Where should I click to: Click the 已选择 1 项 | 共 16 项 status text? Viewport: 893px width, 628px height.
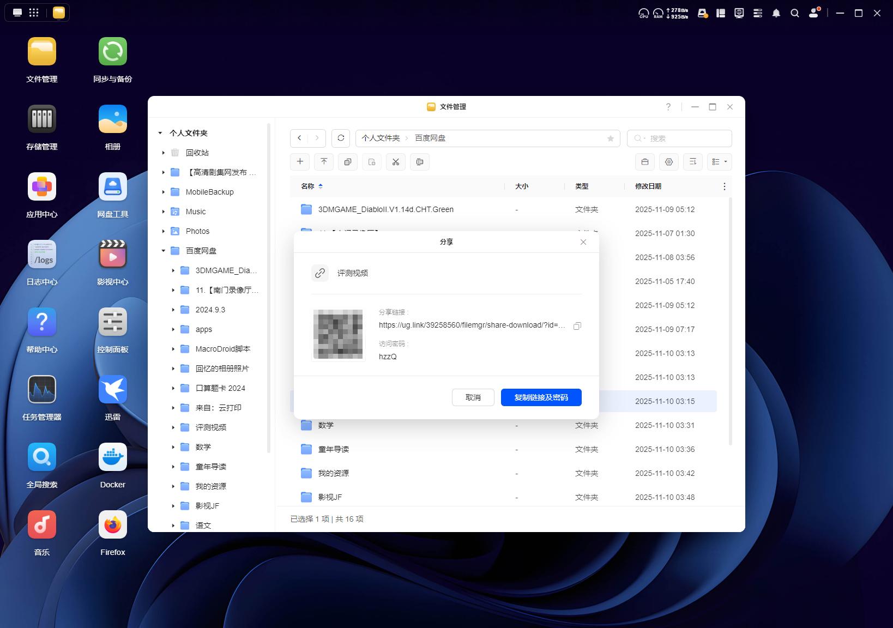point(327,519)
